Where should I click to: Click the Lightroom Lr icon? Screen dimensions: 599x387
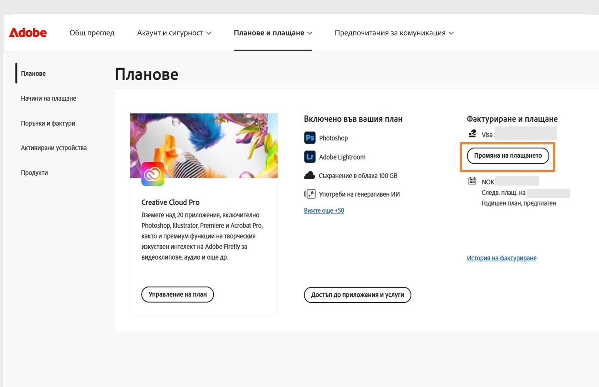coord(310,157)
